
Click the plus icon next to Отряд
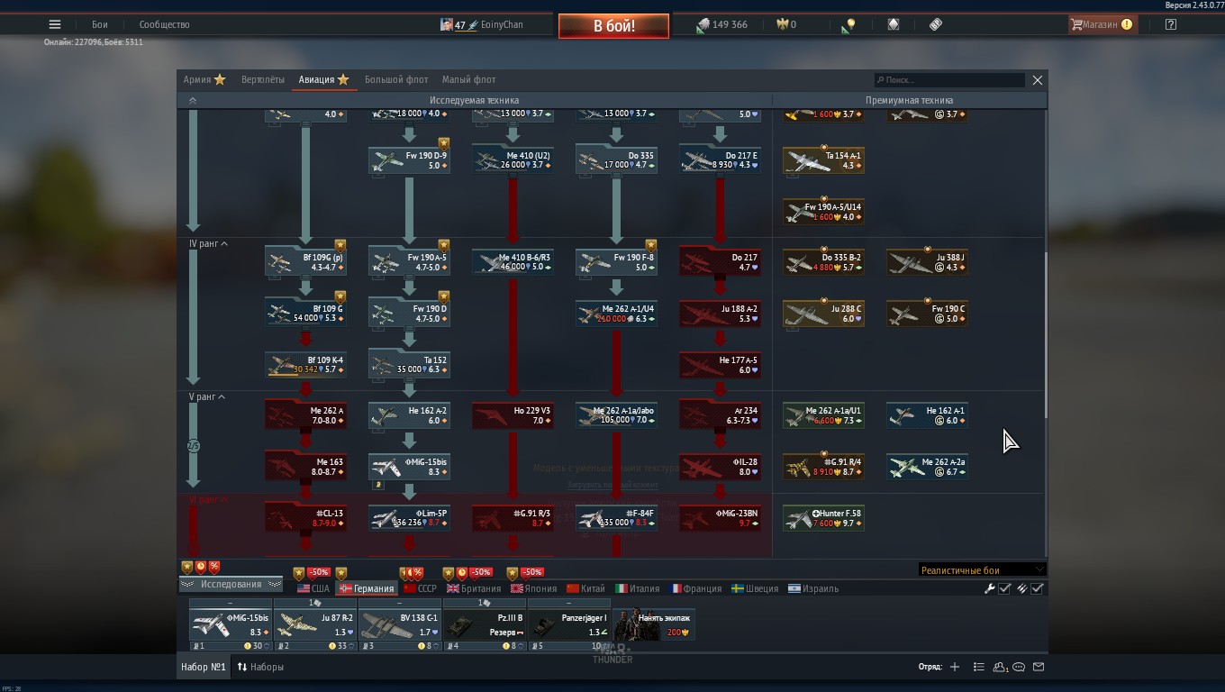tap(955, 667)
